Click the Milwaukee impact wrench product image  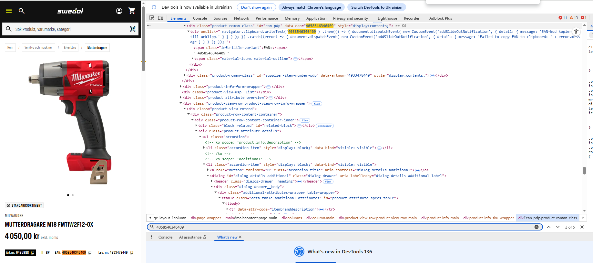(70, 122)
